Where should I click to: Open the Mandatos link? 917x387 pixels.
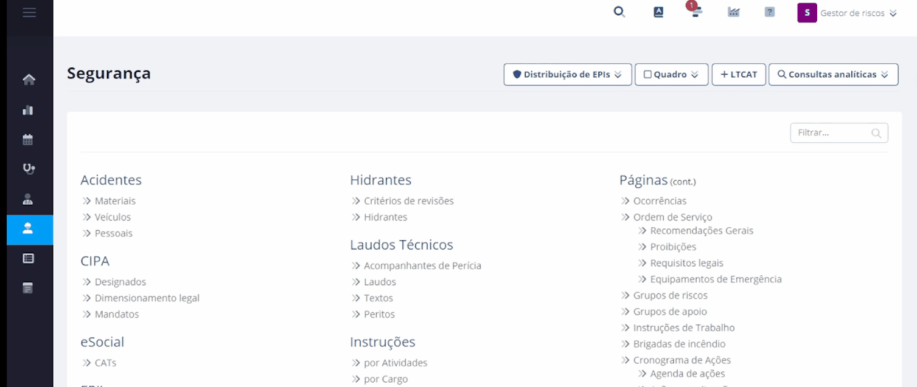(117, 315)
